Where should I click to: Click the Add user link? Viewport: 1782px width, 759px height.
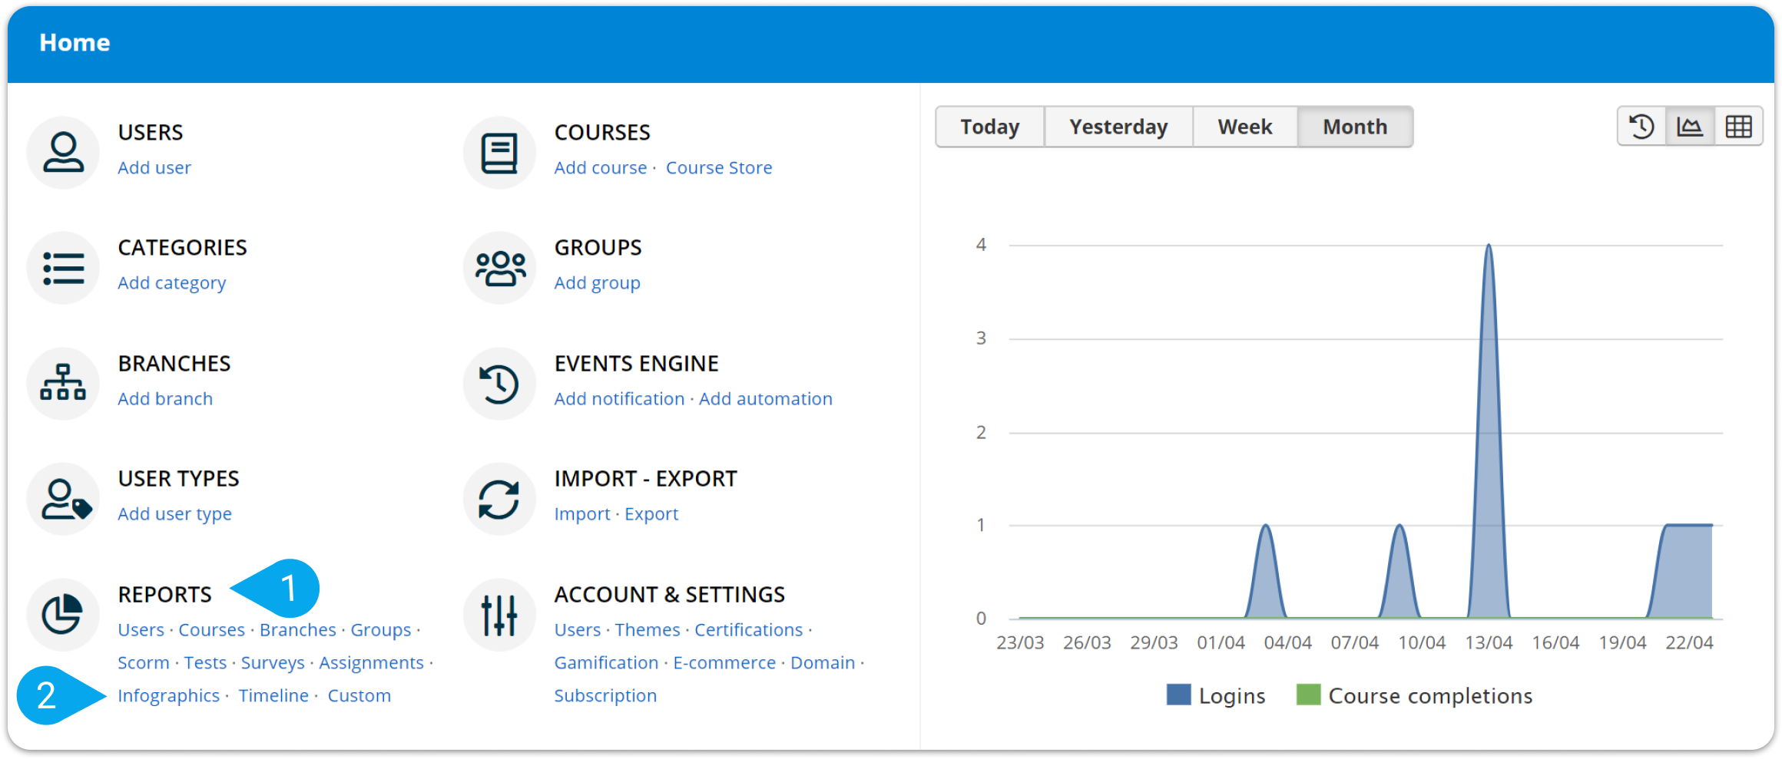(154, 167)
